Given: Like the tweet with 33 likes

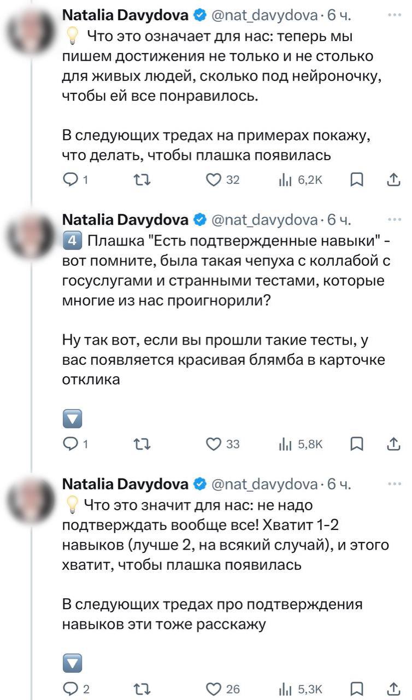Looking at the screenshot, I should (214, 445).
